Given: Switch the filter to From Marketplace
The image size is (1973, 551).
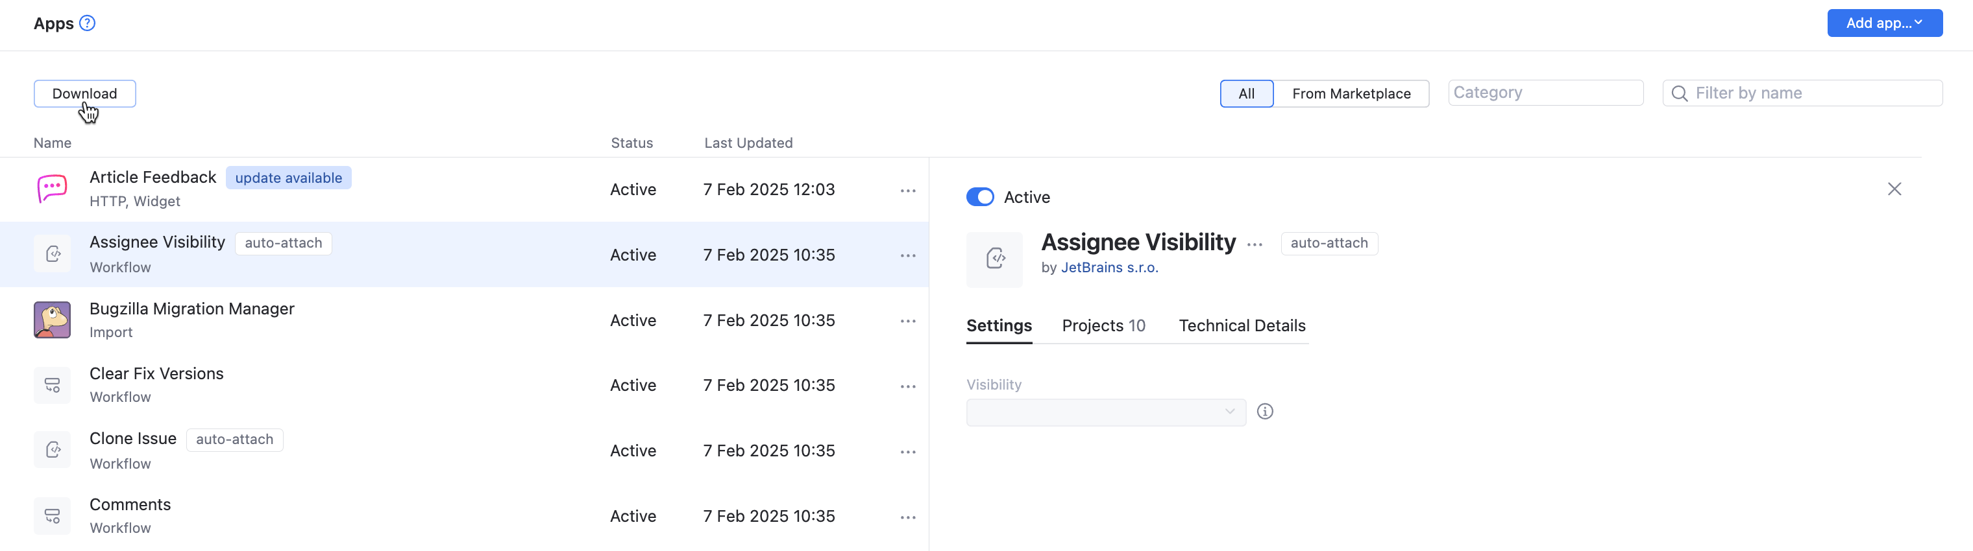Looking at the screenshot, I should (1351, 93).
